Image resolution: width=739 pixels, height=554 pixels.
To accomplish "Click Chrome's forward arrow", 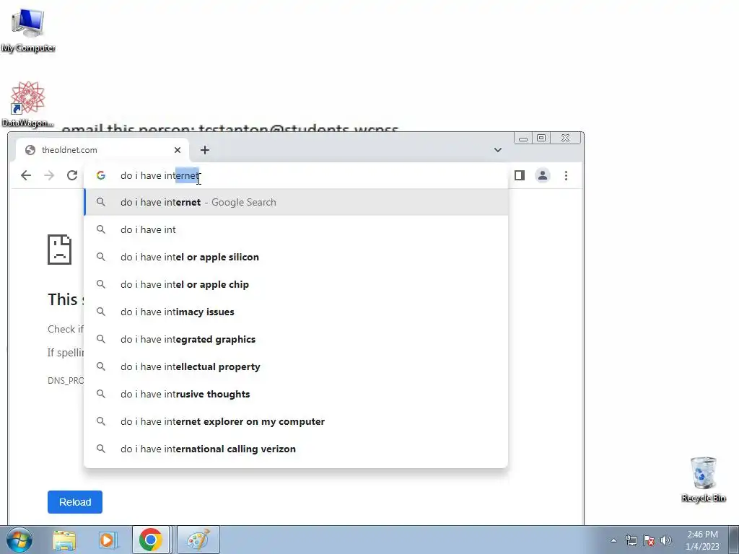I will tap(49, 176).
